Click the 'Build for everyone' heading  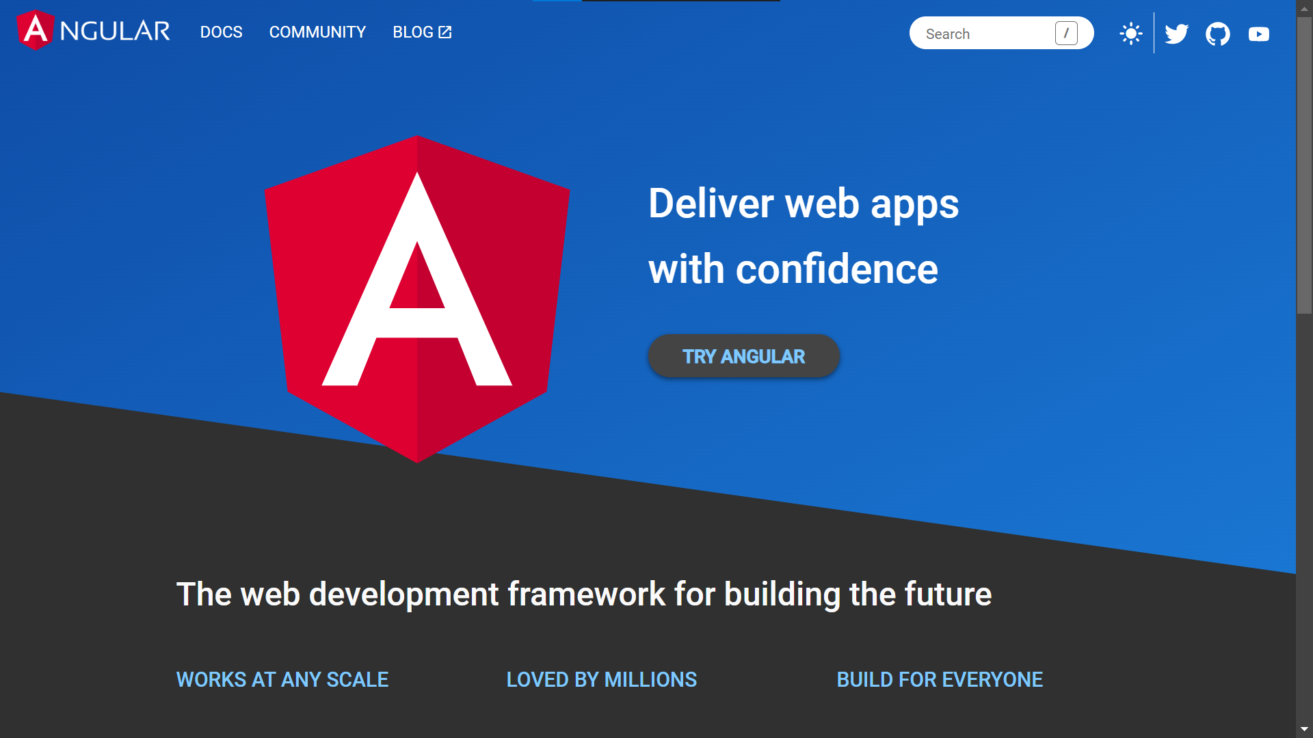point(940,679)
